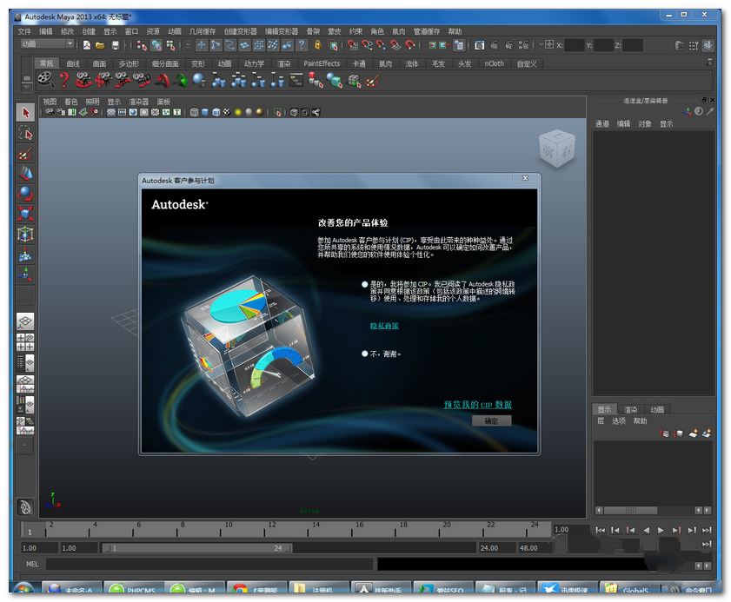Close the Autodesk customer involvement dialog
Screen dimensions: 731x602
tap(525, 178)
